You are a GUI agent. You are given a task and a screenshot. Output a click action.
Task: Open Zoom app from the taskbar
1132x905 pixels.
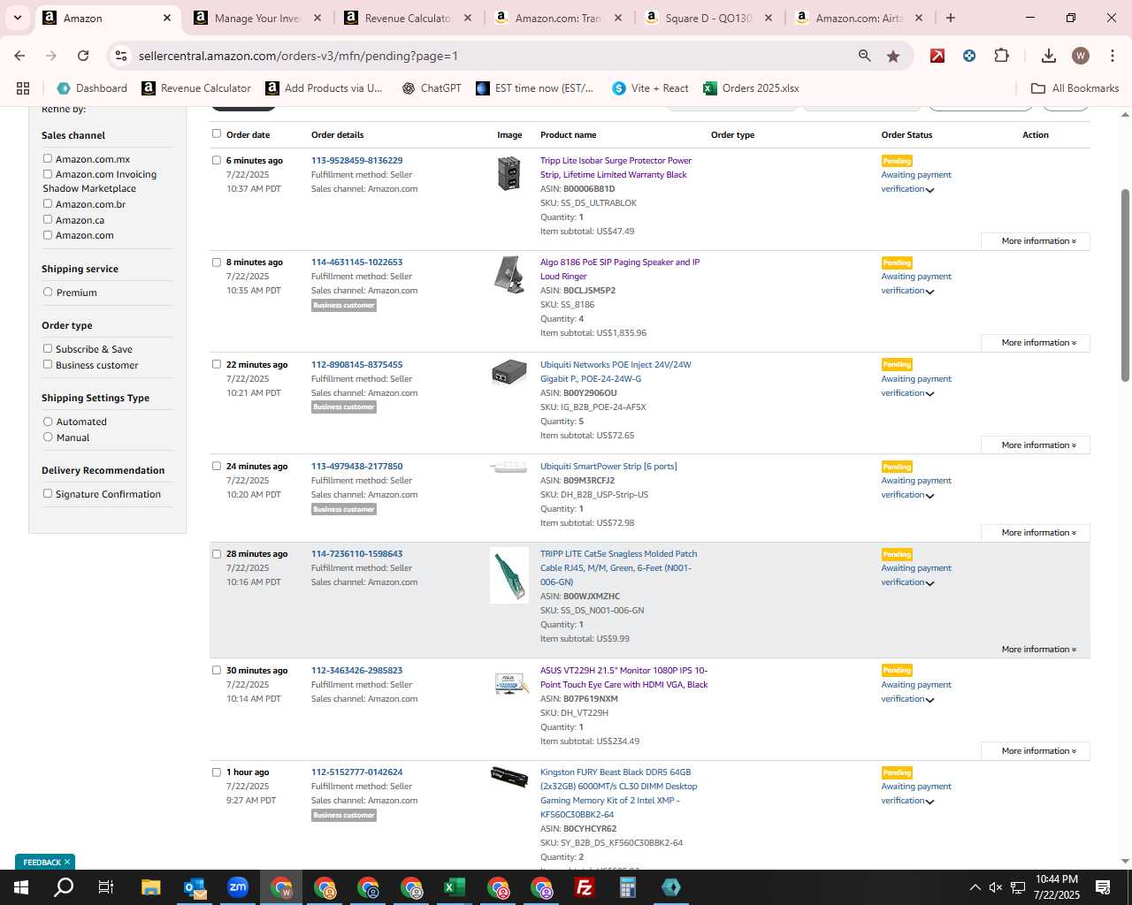pyautogui.click(x=238, y=887)
